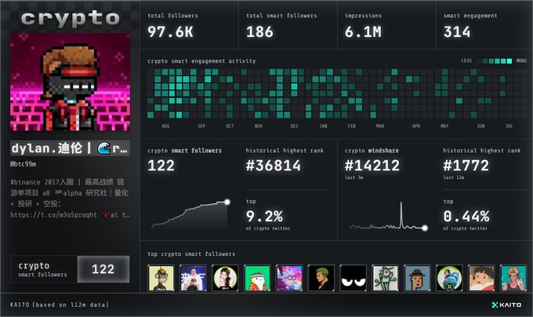This screenshot has width=533, height=317.
Task: Open the blue character circular avatar
Action: (449, 279)
